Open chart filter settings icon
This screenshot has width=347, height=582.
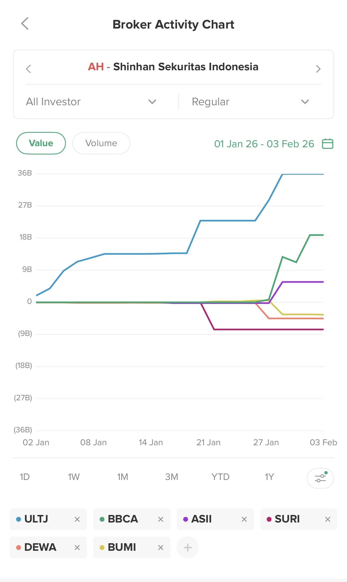coord(320,478)
